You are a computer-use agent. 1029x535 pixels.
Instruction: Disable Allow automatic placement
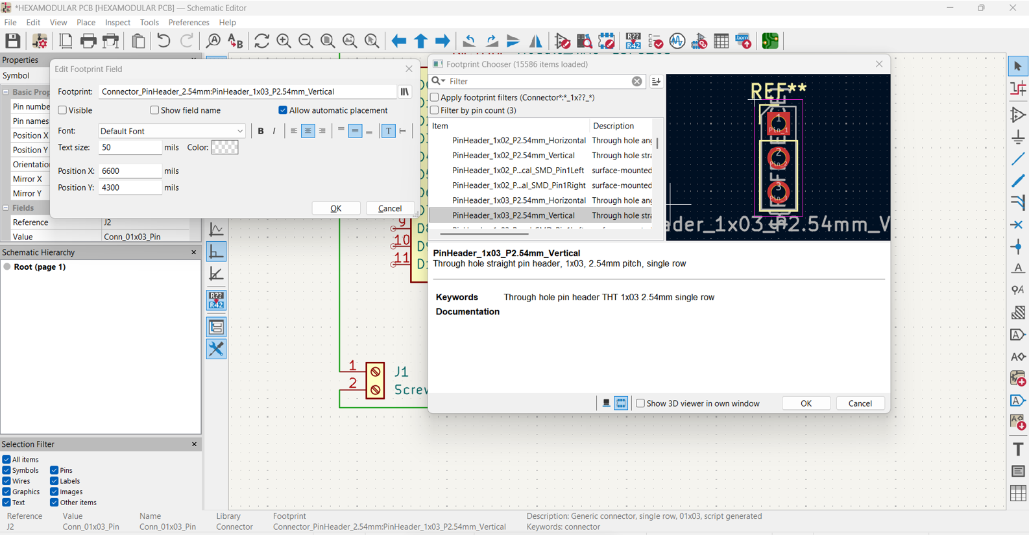tap(283, 110)
